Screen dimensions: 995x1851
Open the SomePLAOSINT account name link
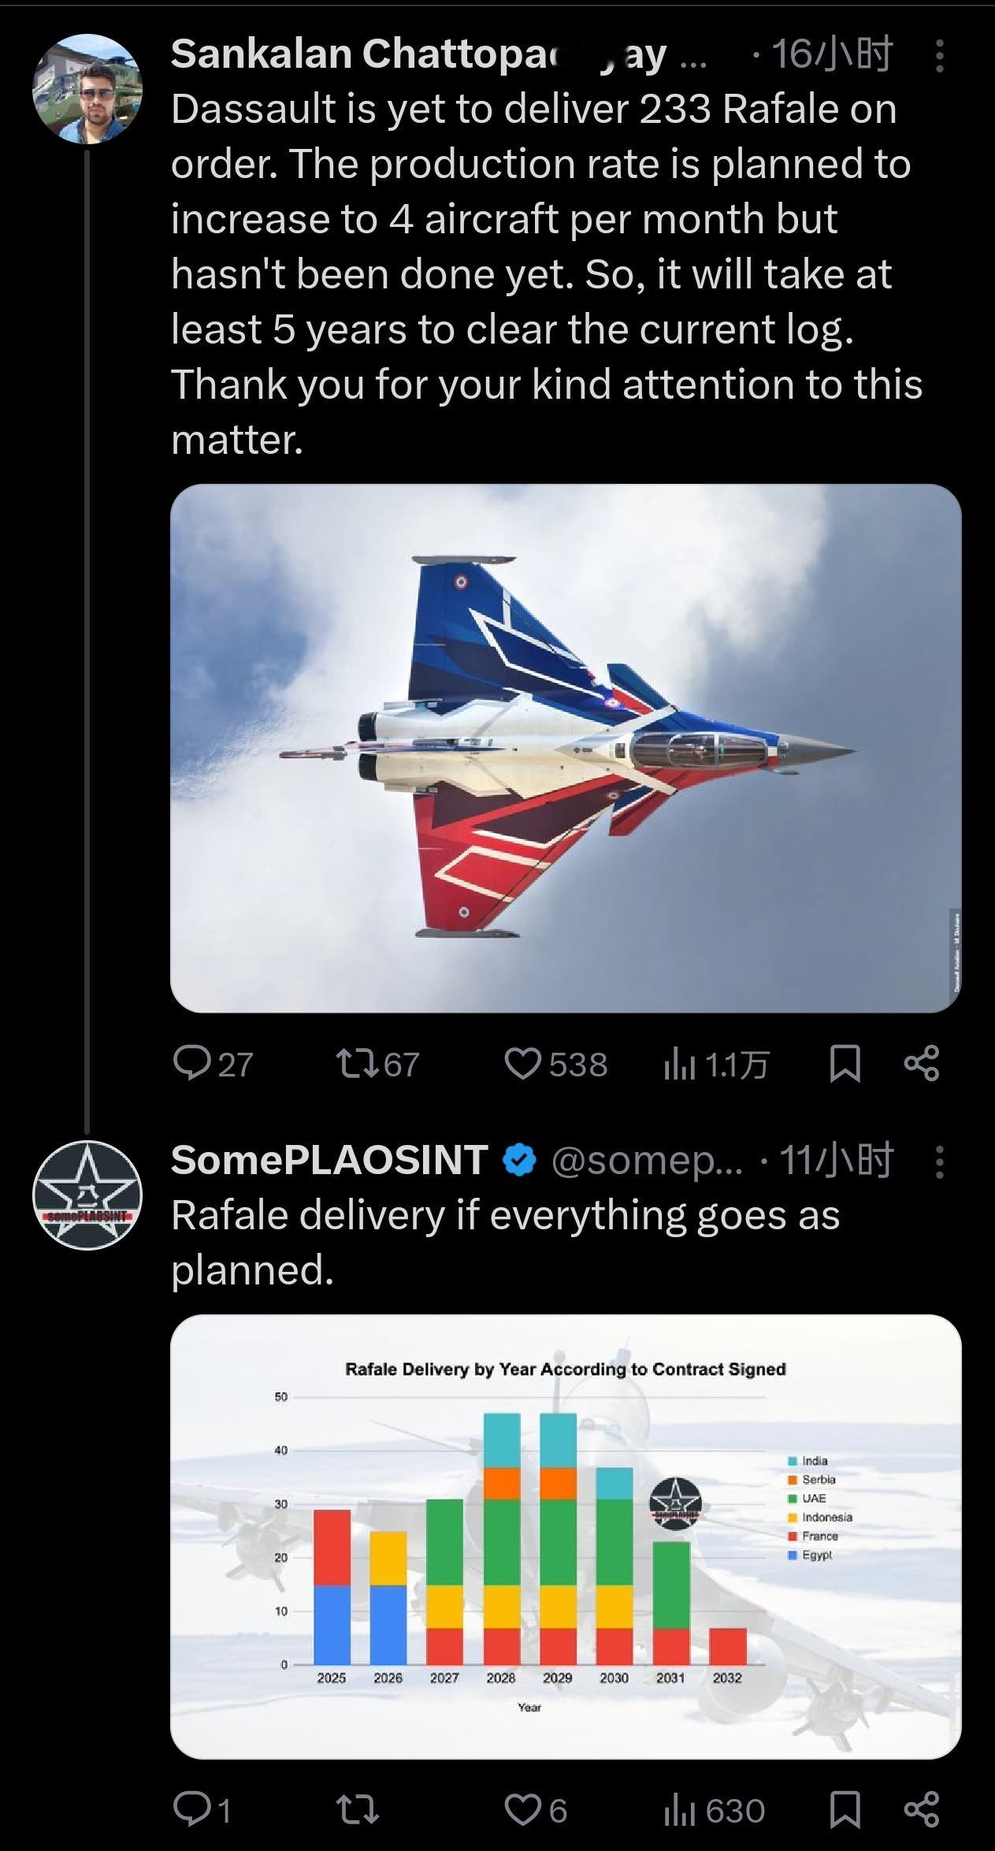pos(329,1161)
